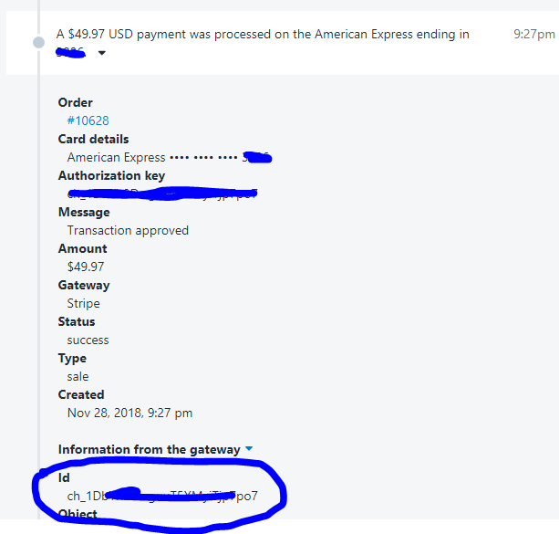Click the Stripe gateway value
The width and height of the screenshot is (559, 534).
83,303
